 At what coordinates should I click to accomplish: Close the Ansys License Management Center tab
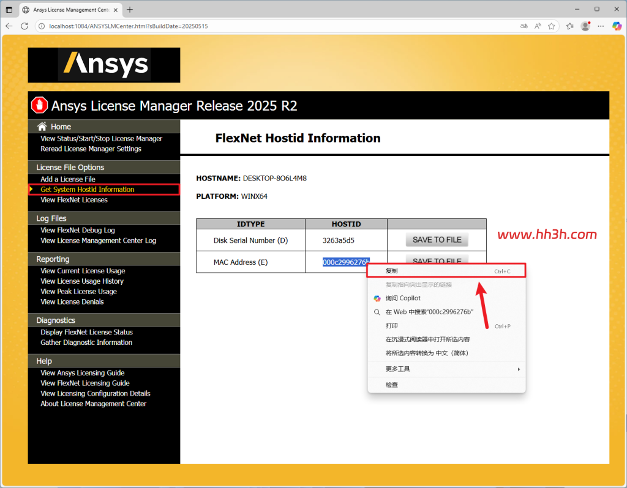(116, 10)
